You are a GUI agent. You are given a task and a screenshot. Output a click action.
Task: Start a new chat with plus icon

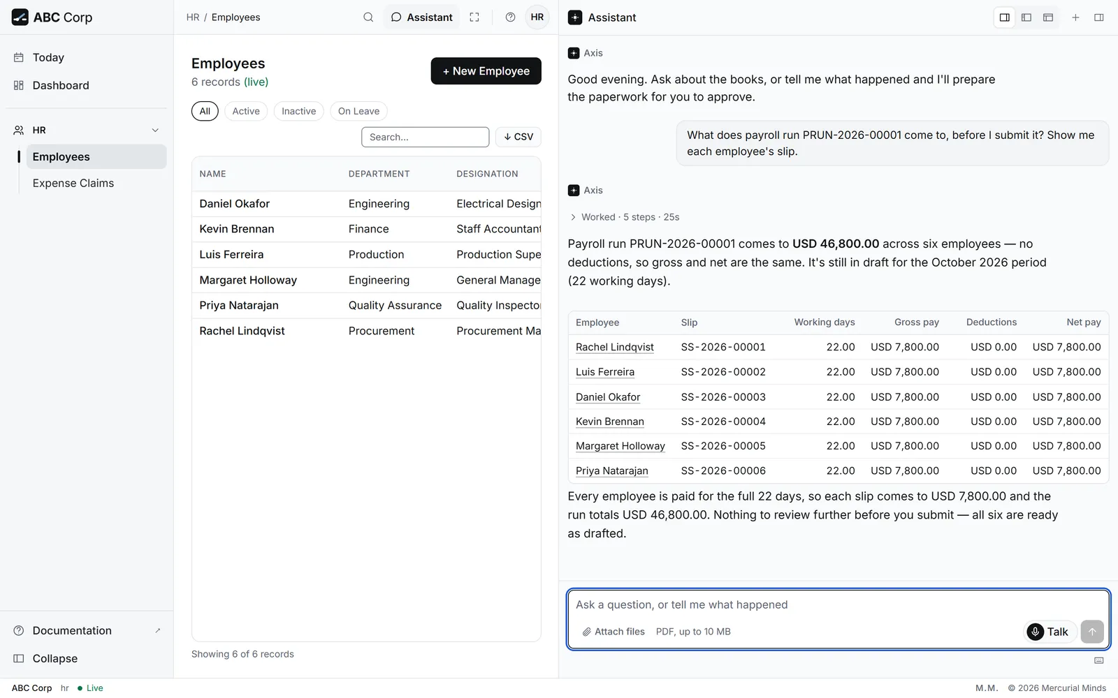(1076, 17)
